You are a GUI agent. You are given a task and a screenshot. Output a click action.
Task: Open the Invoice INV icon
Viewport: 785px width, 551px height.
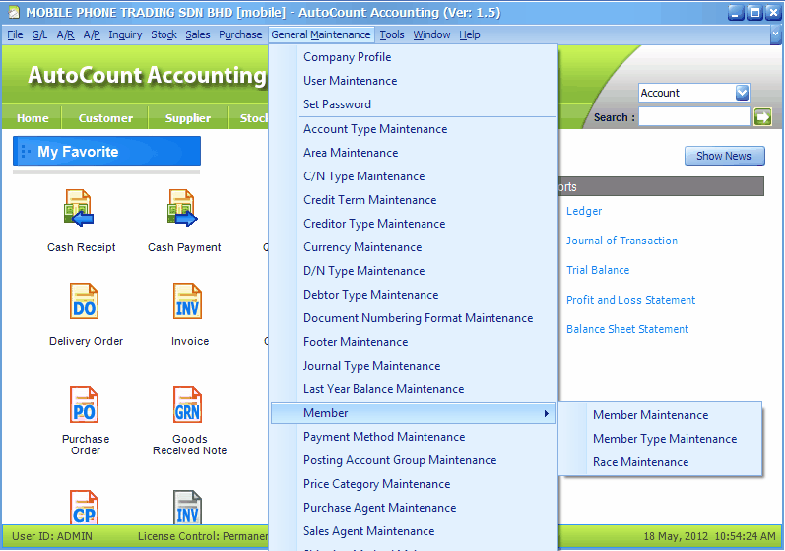pyautogui.click(x=187, y=302)
